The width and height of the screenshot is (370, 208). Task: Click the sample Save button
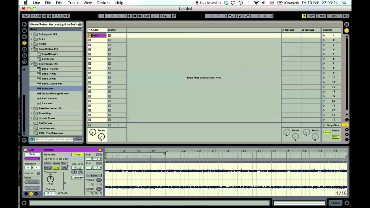point(56,164)
